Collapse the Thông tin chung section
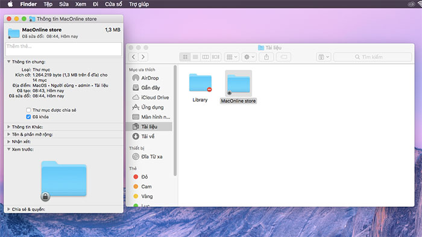 tap(8, 62)
